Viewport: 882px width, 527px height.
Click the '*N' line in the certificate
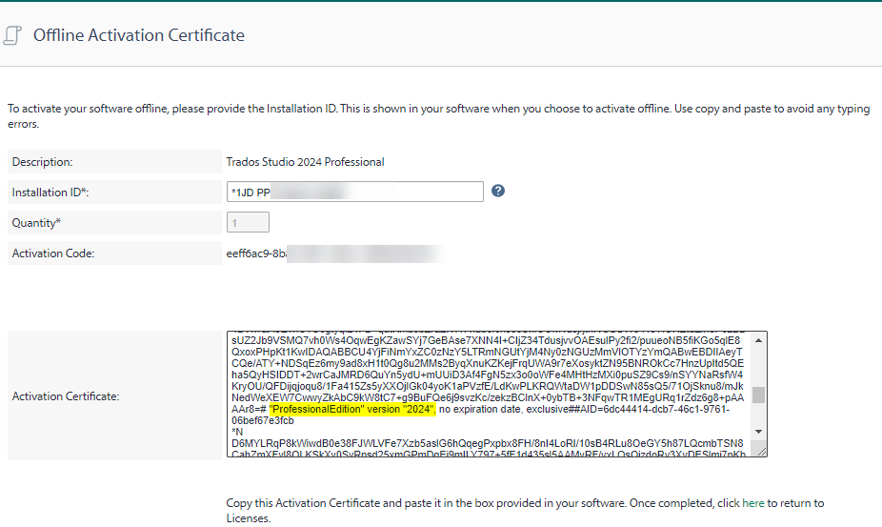click(237, 432)
